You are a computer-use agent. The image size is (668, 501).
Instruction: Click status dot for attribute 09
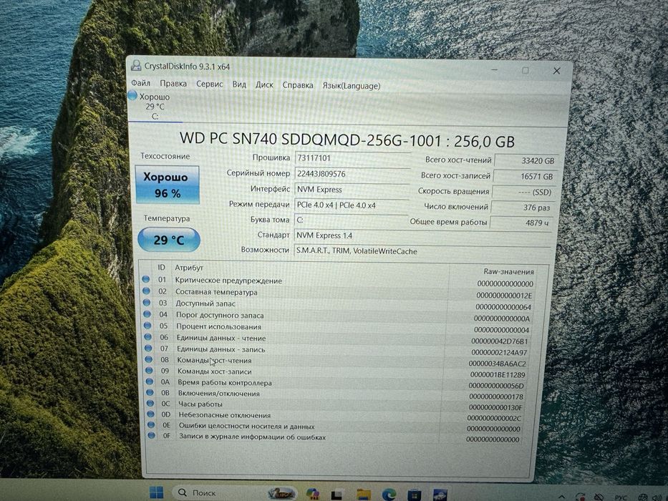pos(149,371)
